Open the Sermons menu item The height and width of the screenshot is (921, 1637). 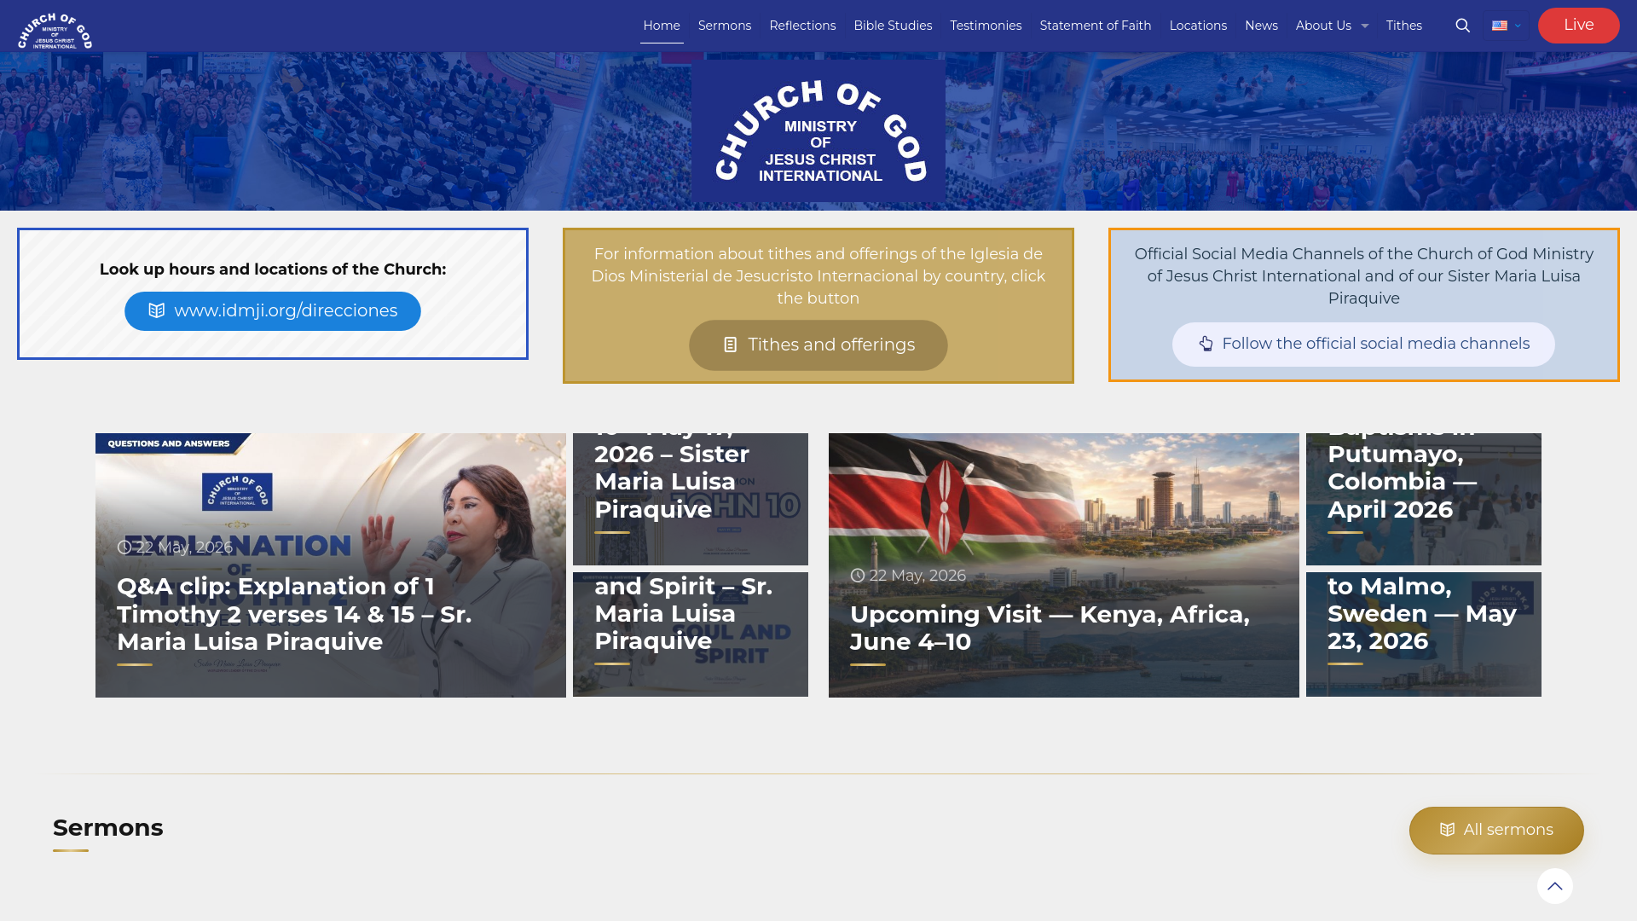pos(724,26)
